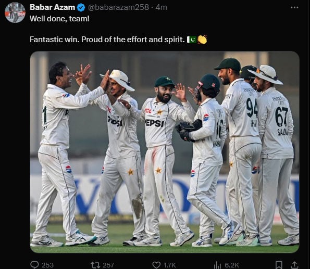
Task: Bookmark this tweet
Action: point(279,265)
